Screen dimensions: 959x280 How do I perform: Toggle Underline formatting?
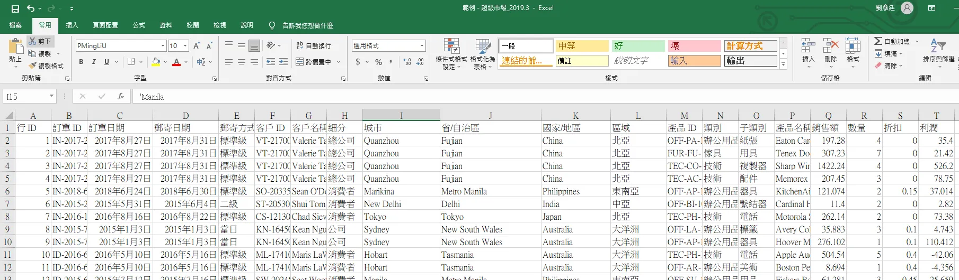tap(106, 62)
